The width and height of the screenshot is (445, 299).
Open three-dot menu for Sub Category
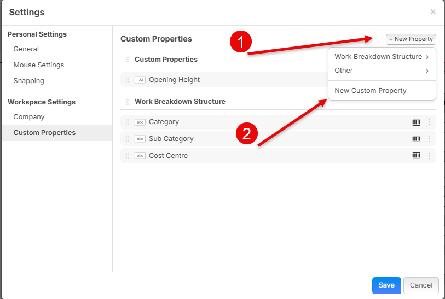click(429, 139)
